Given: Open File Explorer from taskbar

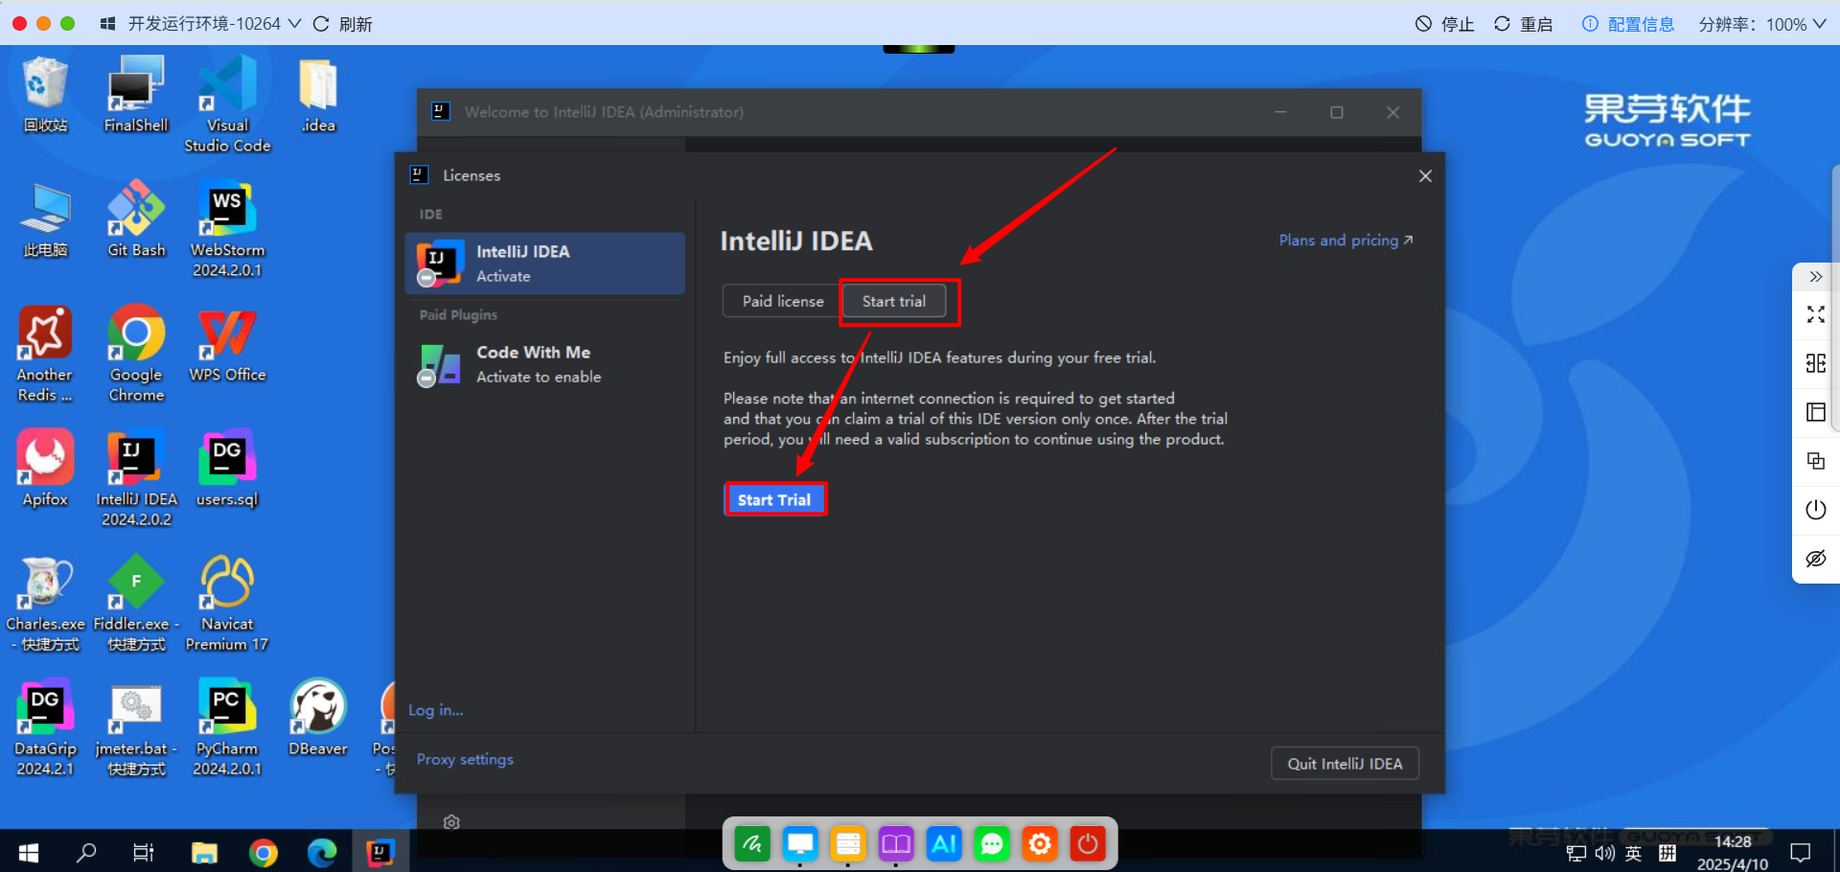Looking at the screenshot, I should [x=204, y=852].
